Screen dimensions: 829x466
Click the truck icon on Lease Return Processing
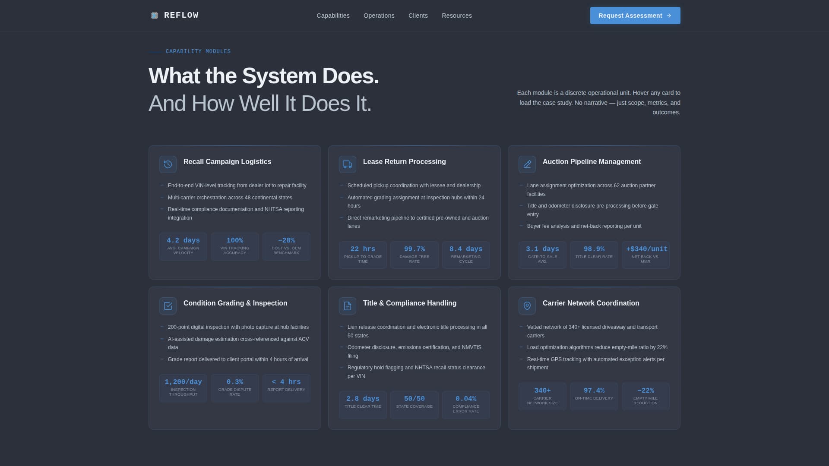pyautogui.click(x=348, y=164)
